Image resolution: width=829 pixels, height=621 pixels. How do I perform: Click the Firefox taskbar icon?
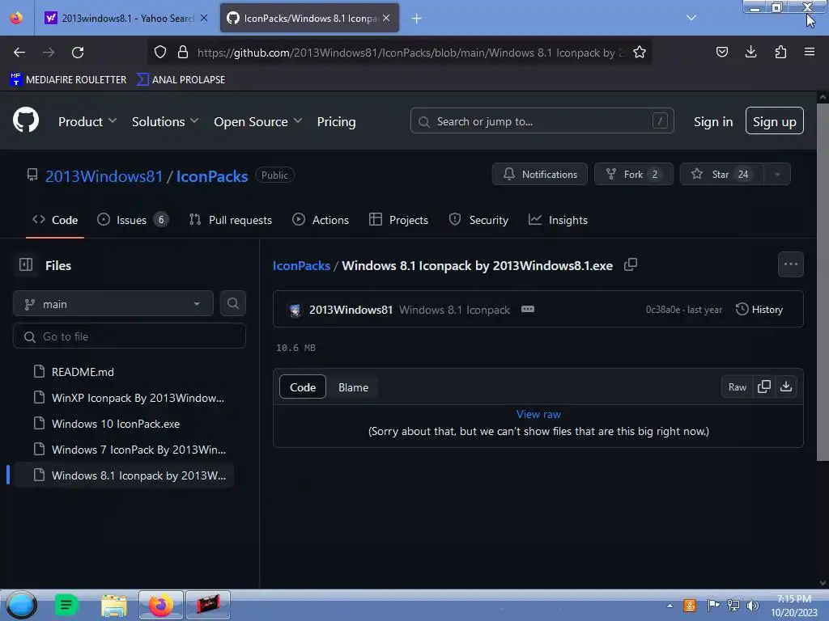tap(161, 605)
